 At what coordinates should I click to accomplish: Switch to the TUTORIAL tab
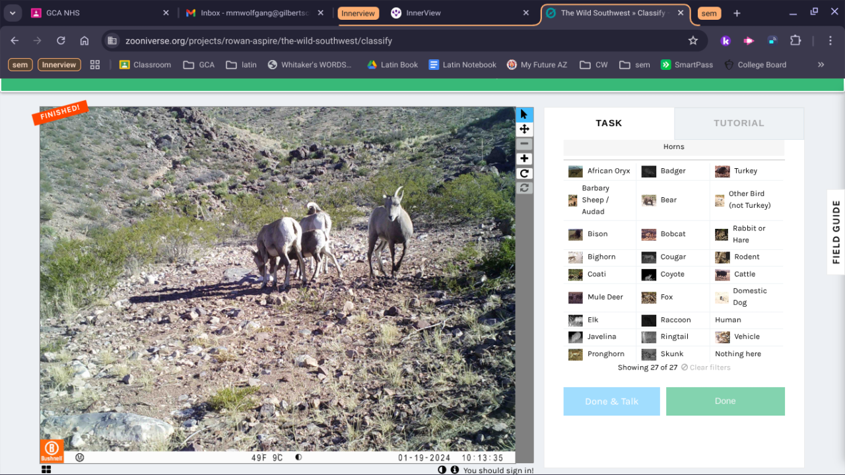tap(739, 123)
